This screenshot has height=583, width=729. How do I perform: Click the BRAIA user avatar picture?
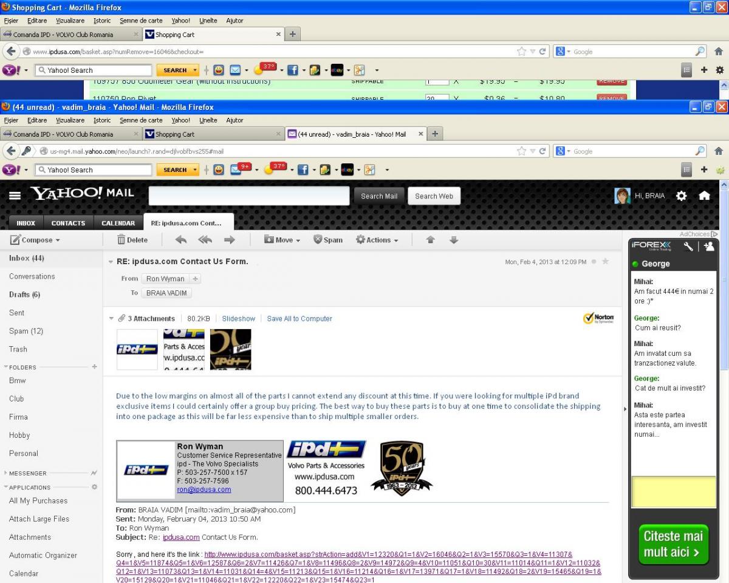point(622,196)
